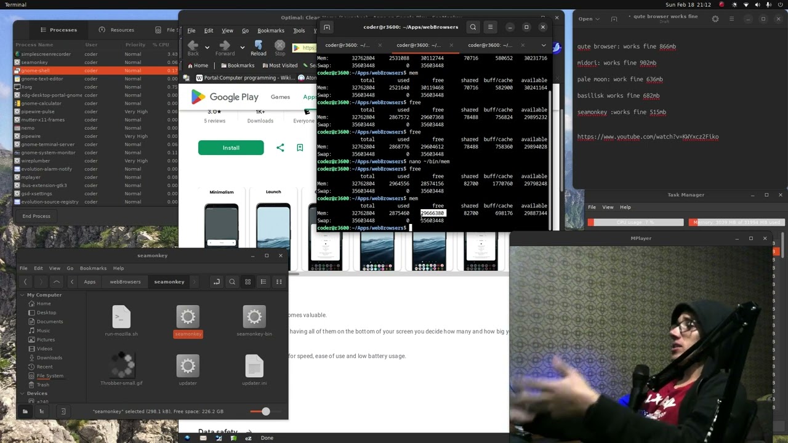Go up one folder in file manager

(56, 282)
